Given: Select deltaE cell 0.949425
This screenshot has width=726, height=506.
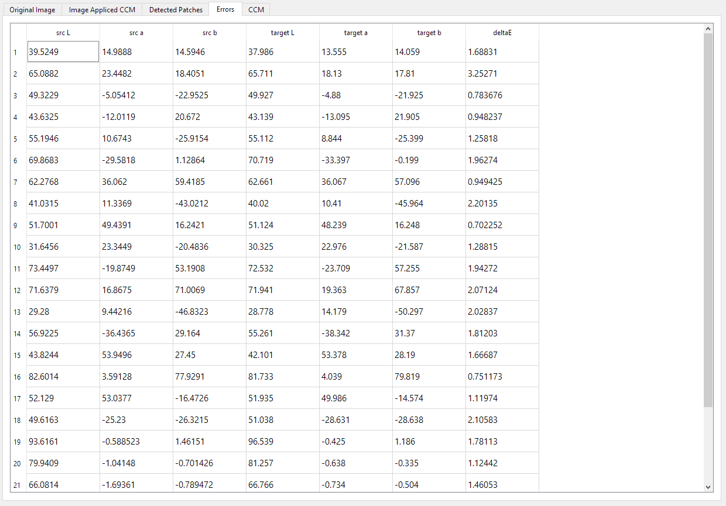Looking at the screenshot, I should tap(502, 182).
